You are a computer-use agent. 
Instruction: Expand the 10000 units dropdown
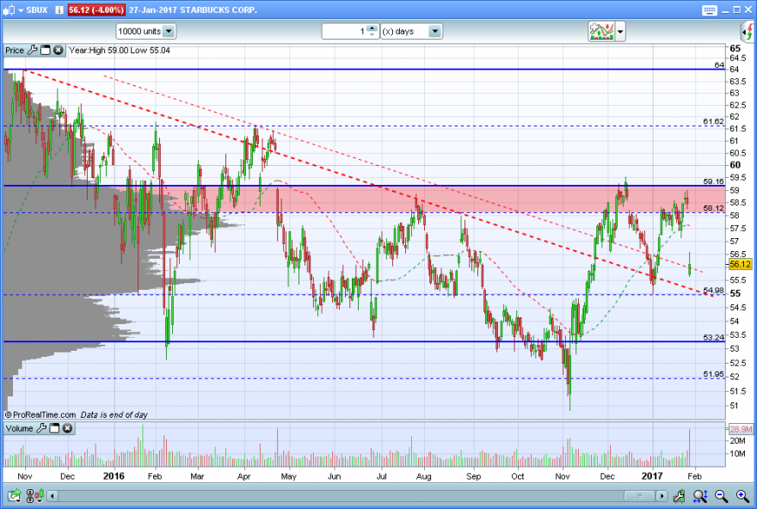(x=169, y=31)
